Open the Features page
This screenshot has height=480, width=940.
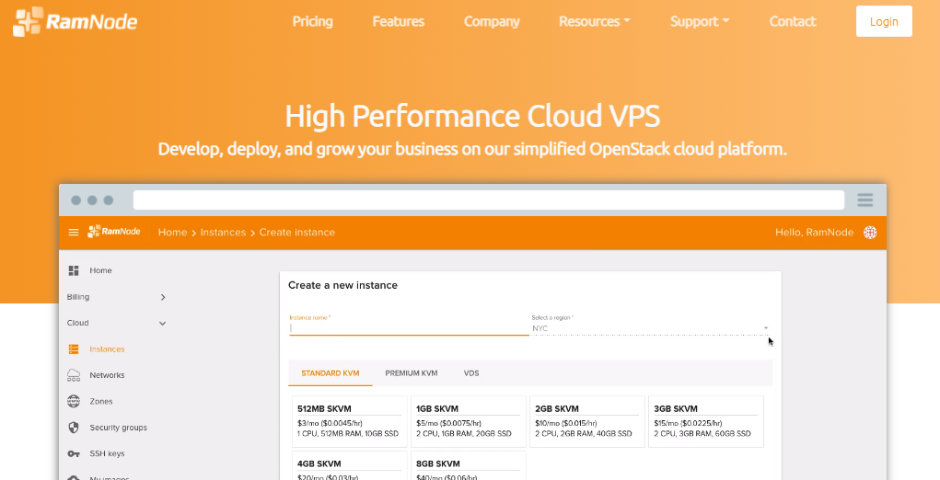[398, 21]
